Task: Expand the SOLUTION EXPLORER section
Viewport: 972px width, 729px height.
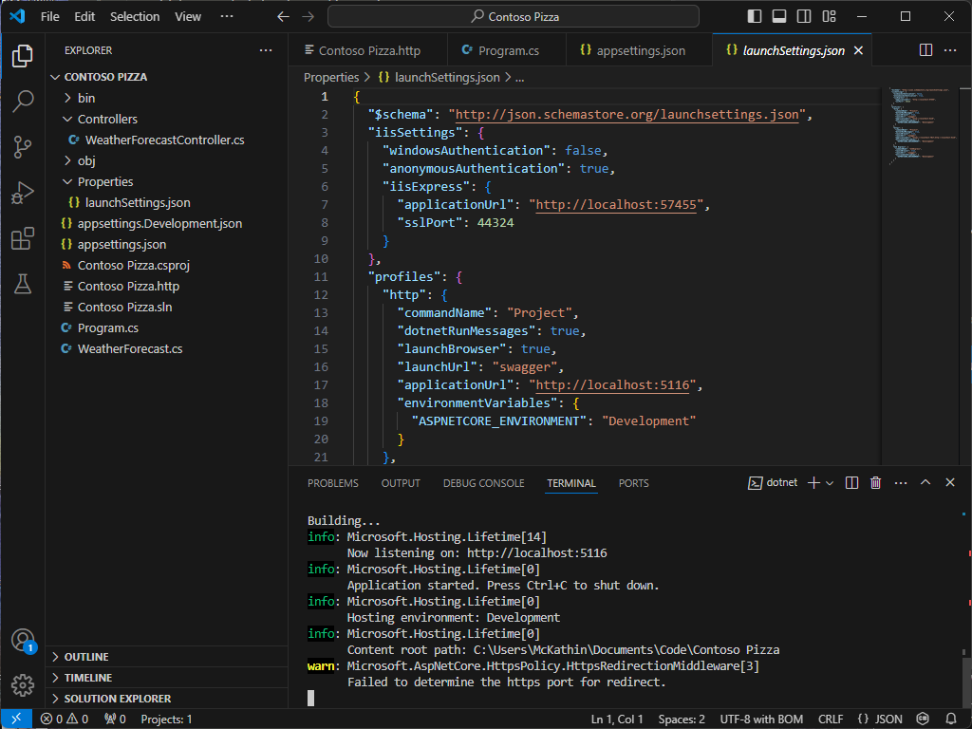Action: [x=166, y=699]
